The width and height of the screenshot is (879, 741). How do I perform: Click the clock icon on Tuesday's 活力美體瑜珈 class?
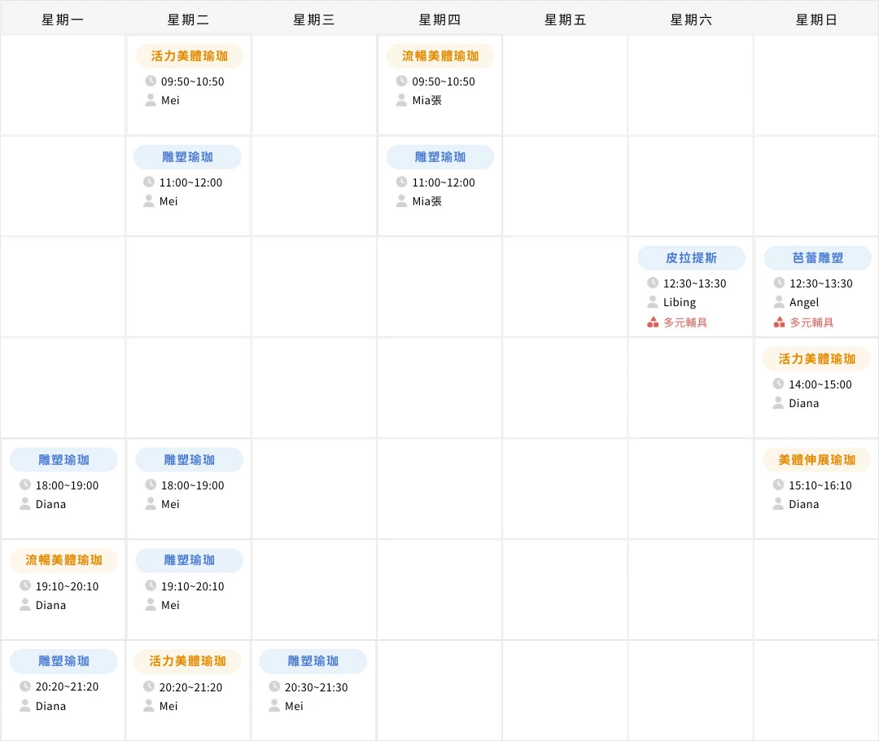151,81
